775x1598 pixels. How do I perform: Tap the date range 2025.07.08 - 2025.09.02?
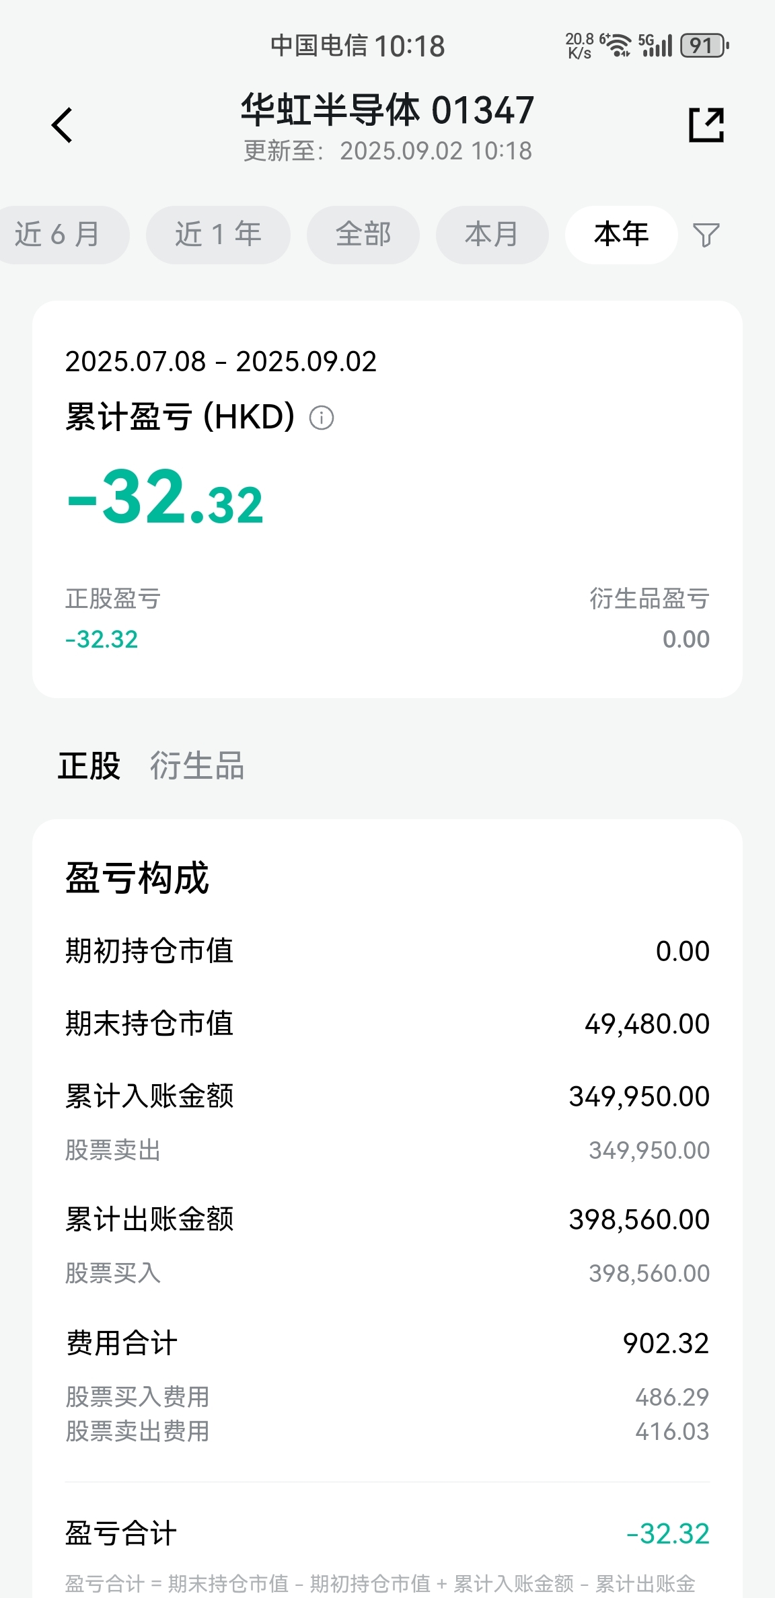[221, 362]
